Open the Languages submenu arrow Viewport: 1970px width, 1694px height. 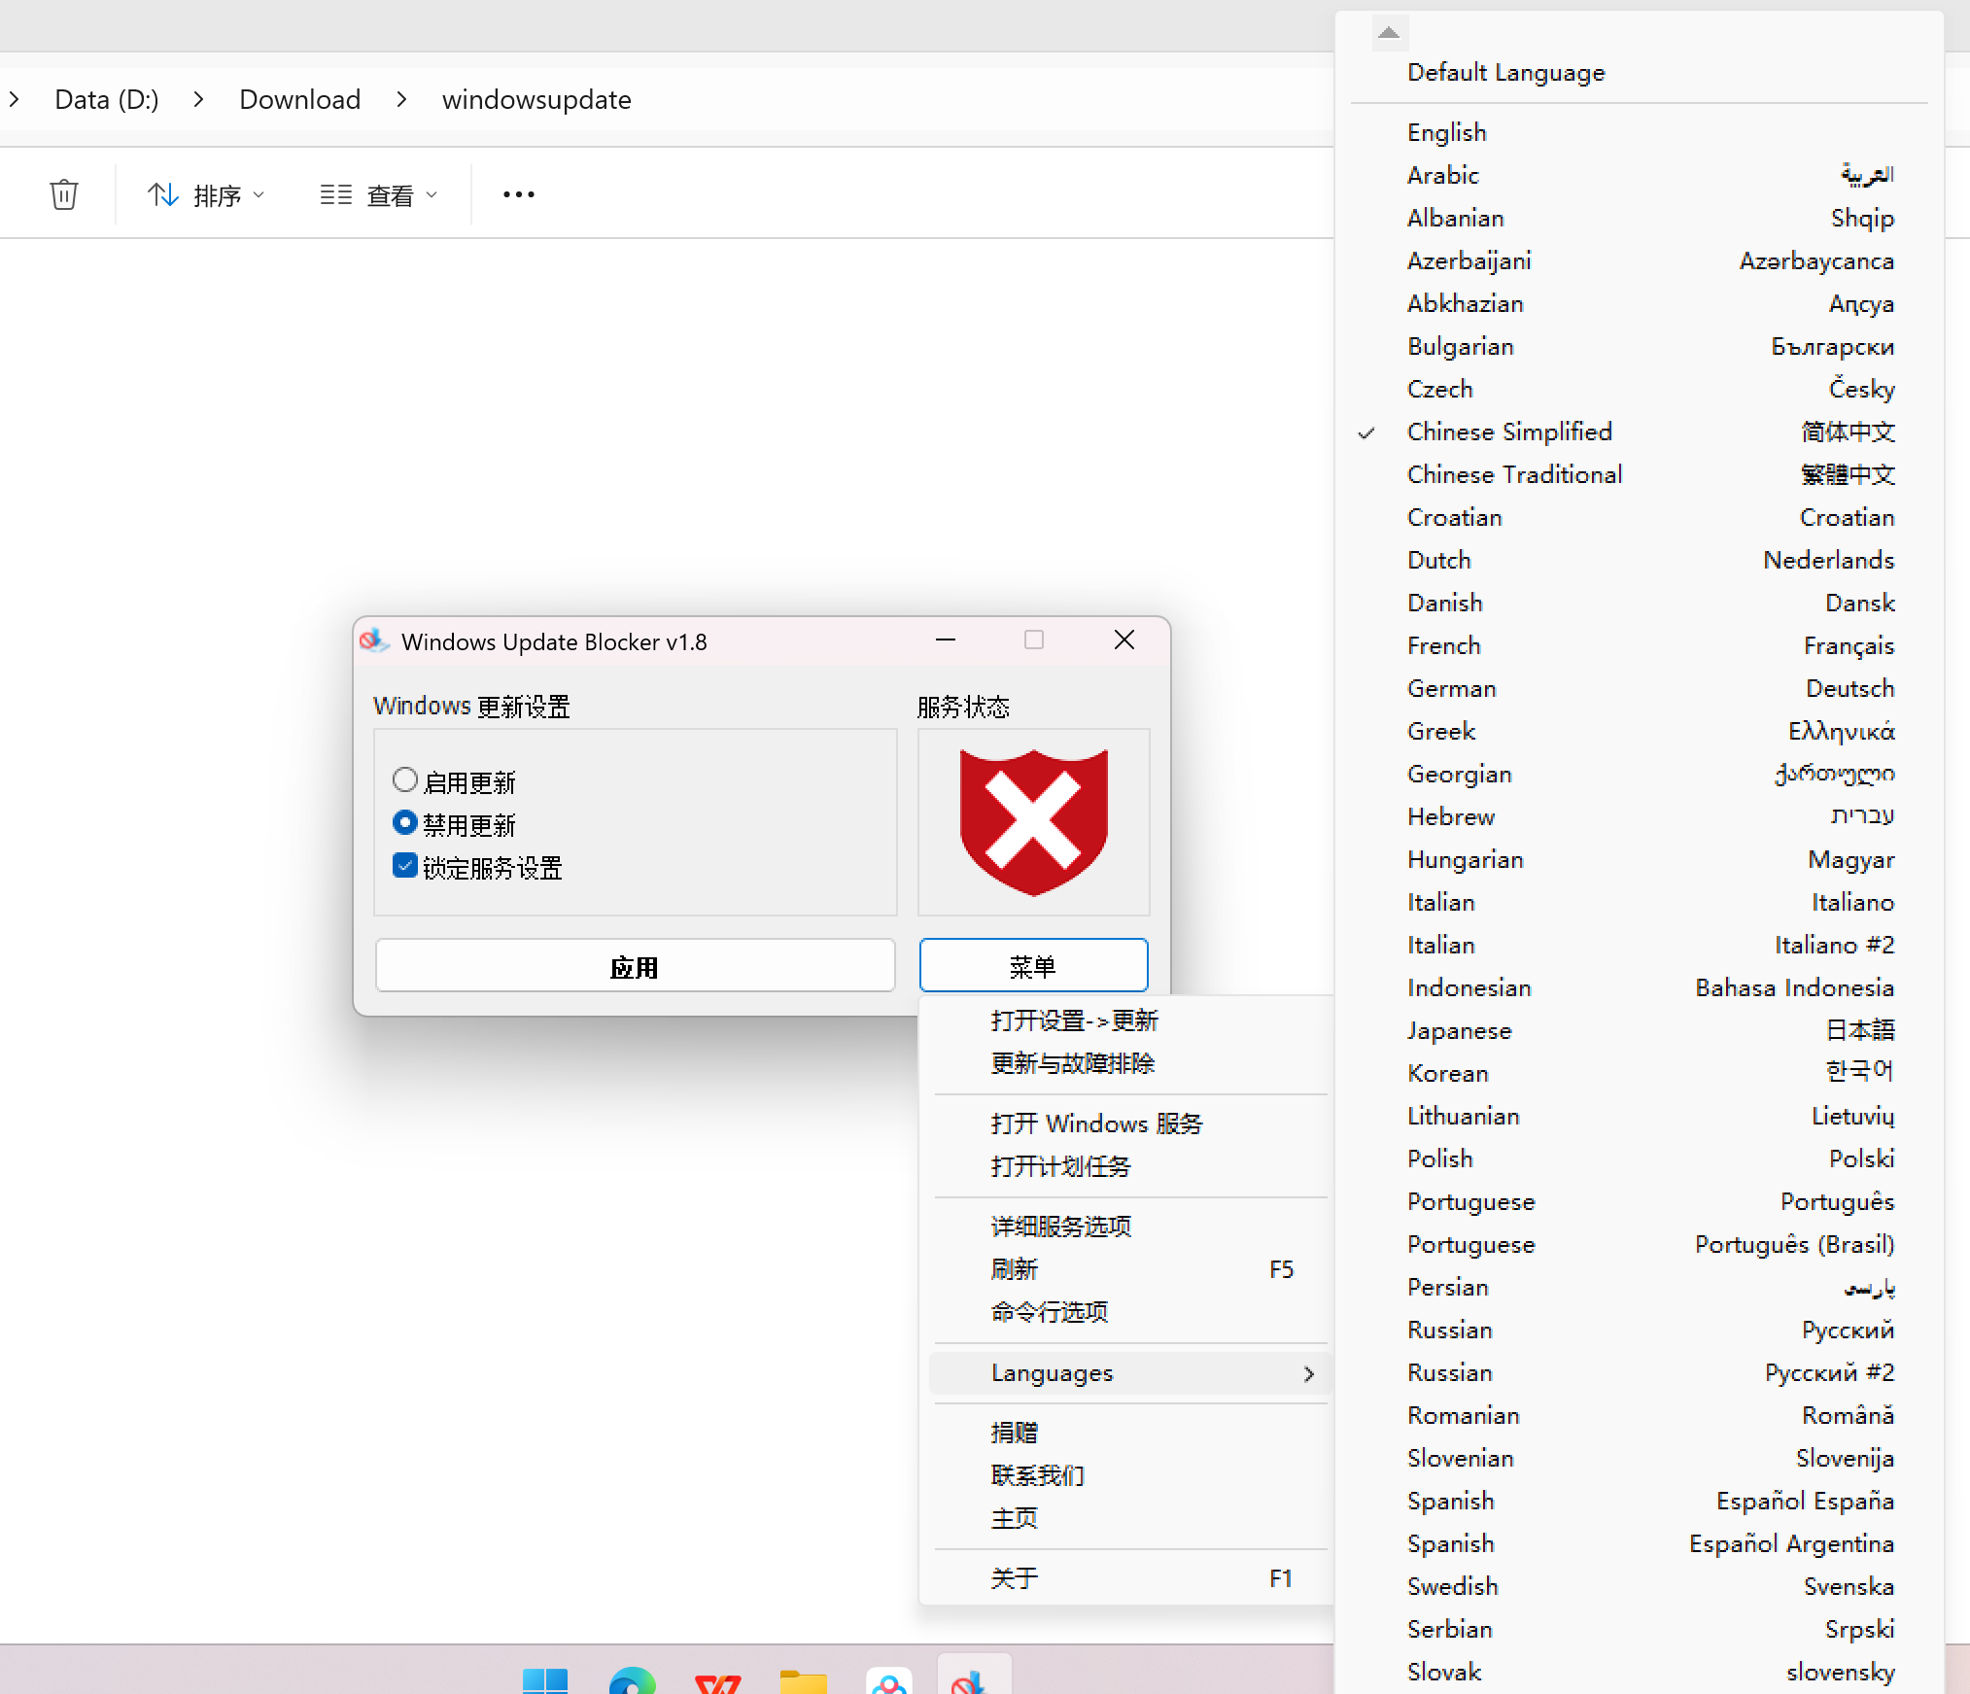tap(1309, 1373)
